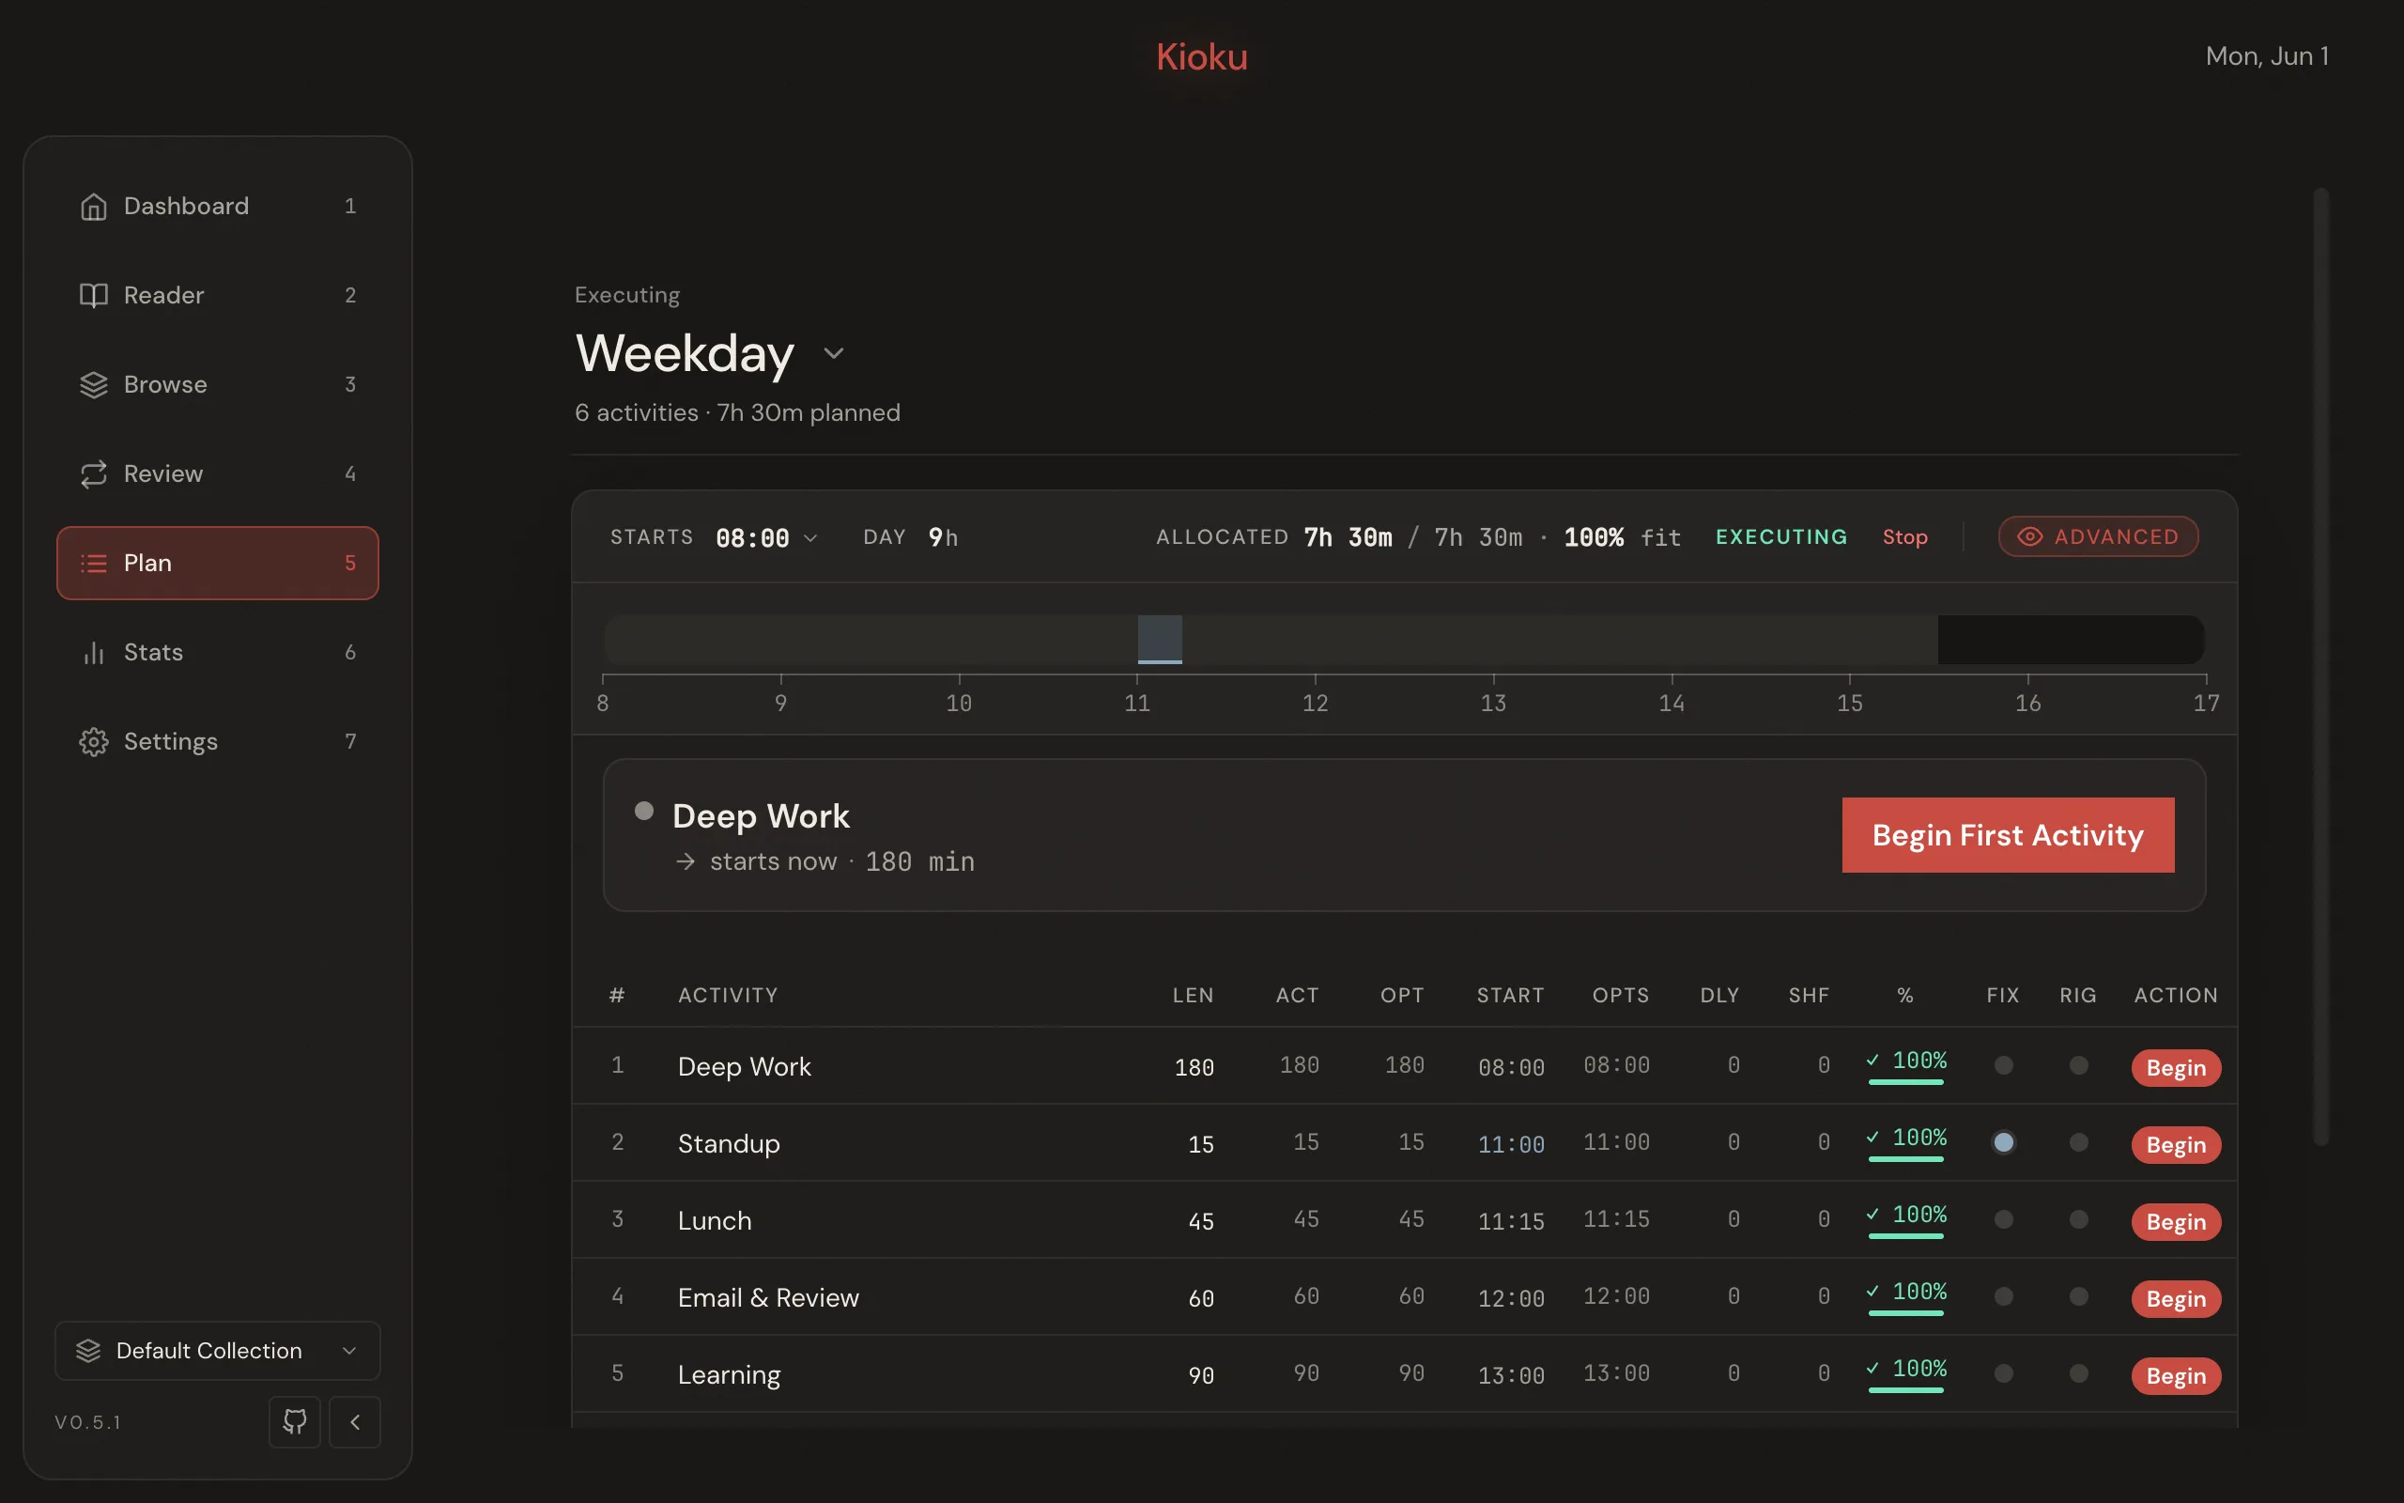Click the vertical scrollbar on the right

(2320, 666)
